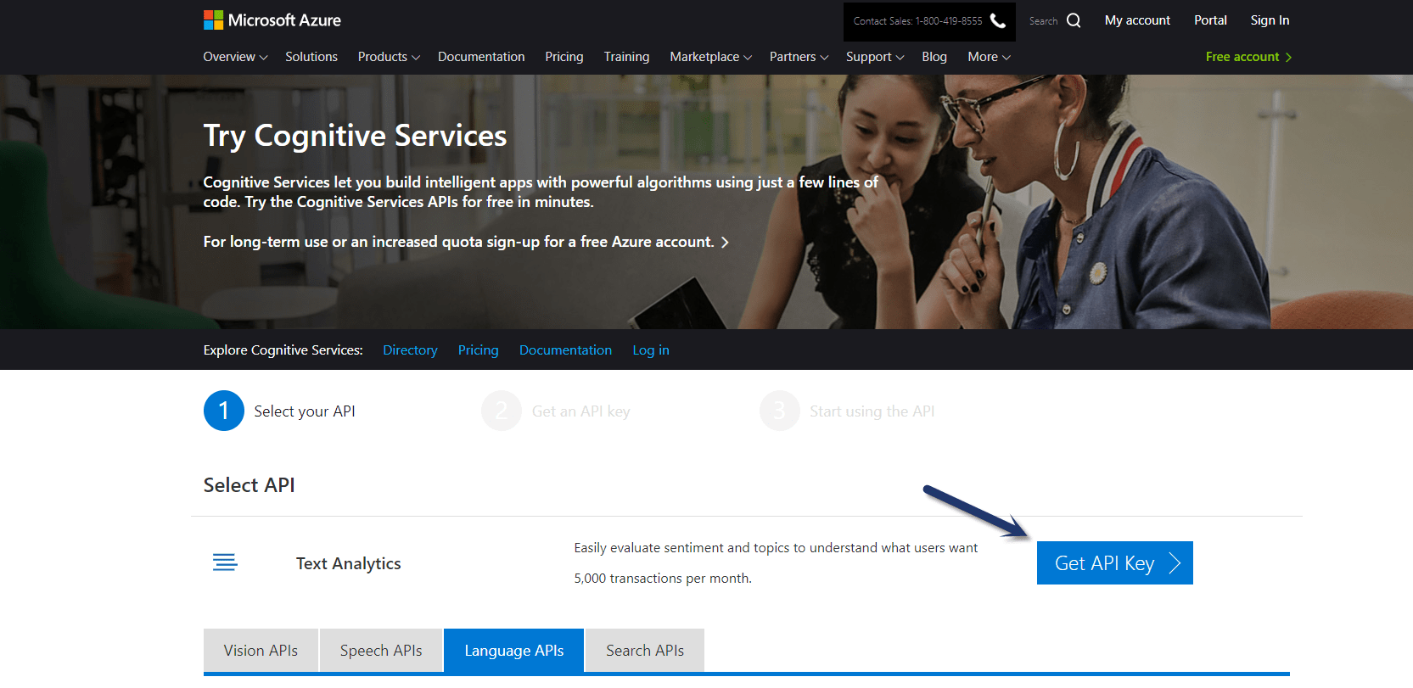The height and width of the screenshot is (688, 1413).
Task: Expand the Overview dropdown menu
Action: 235,57
